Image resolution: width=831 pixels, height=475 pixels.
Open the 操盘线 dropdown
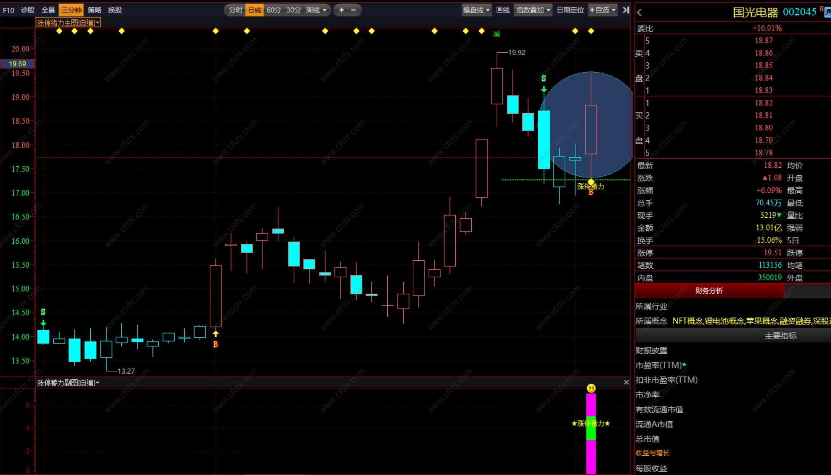[x=476, y=10]
